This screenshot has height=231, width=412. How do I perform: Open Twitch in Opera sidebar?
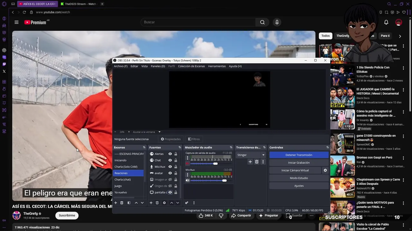[4, 64]
